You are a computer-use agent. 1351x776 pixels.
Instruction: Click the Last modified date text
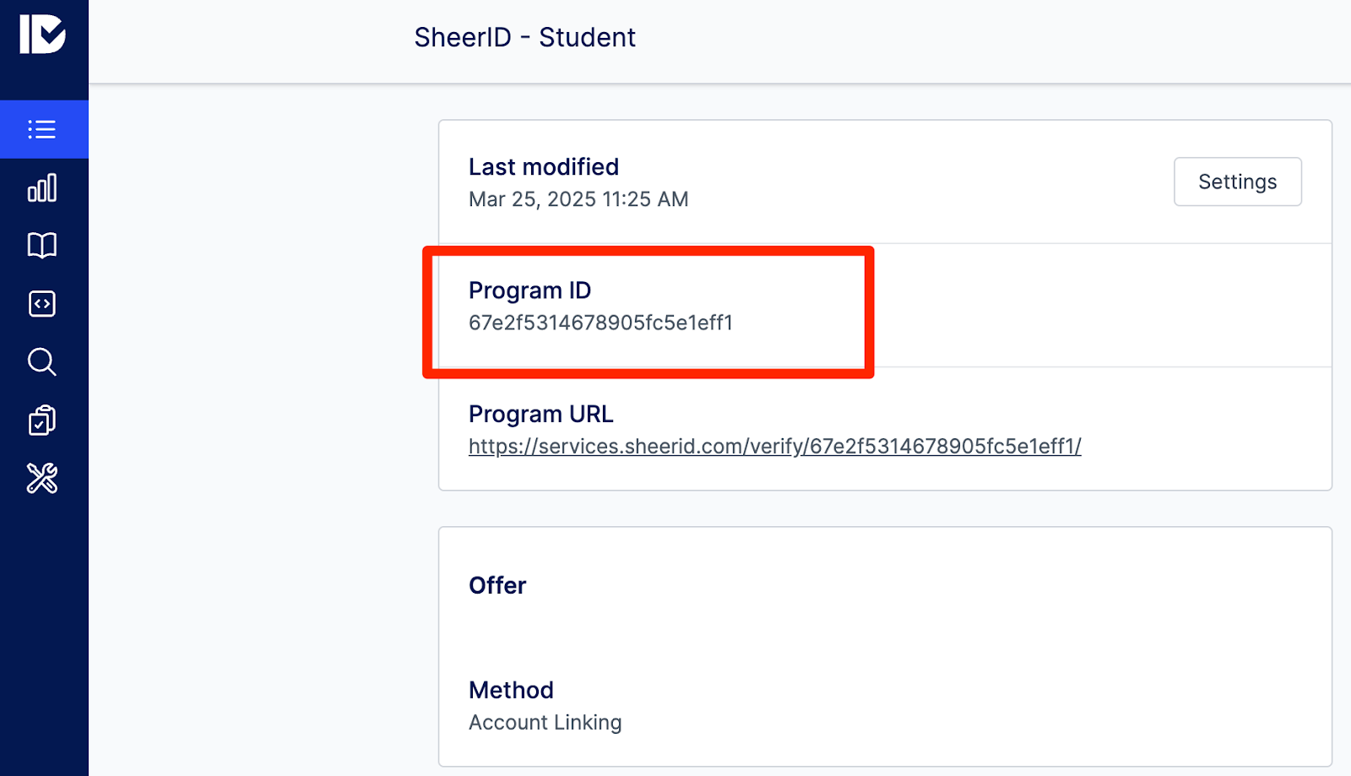coord(578,199)
